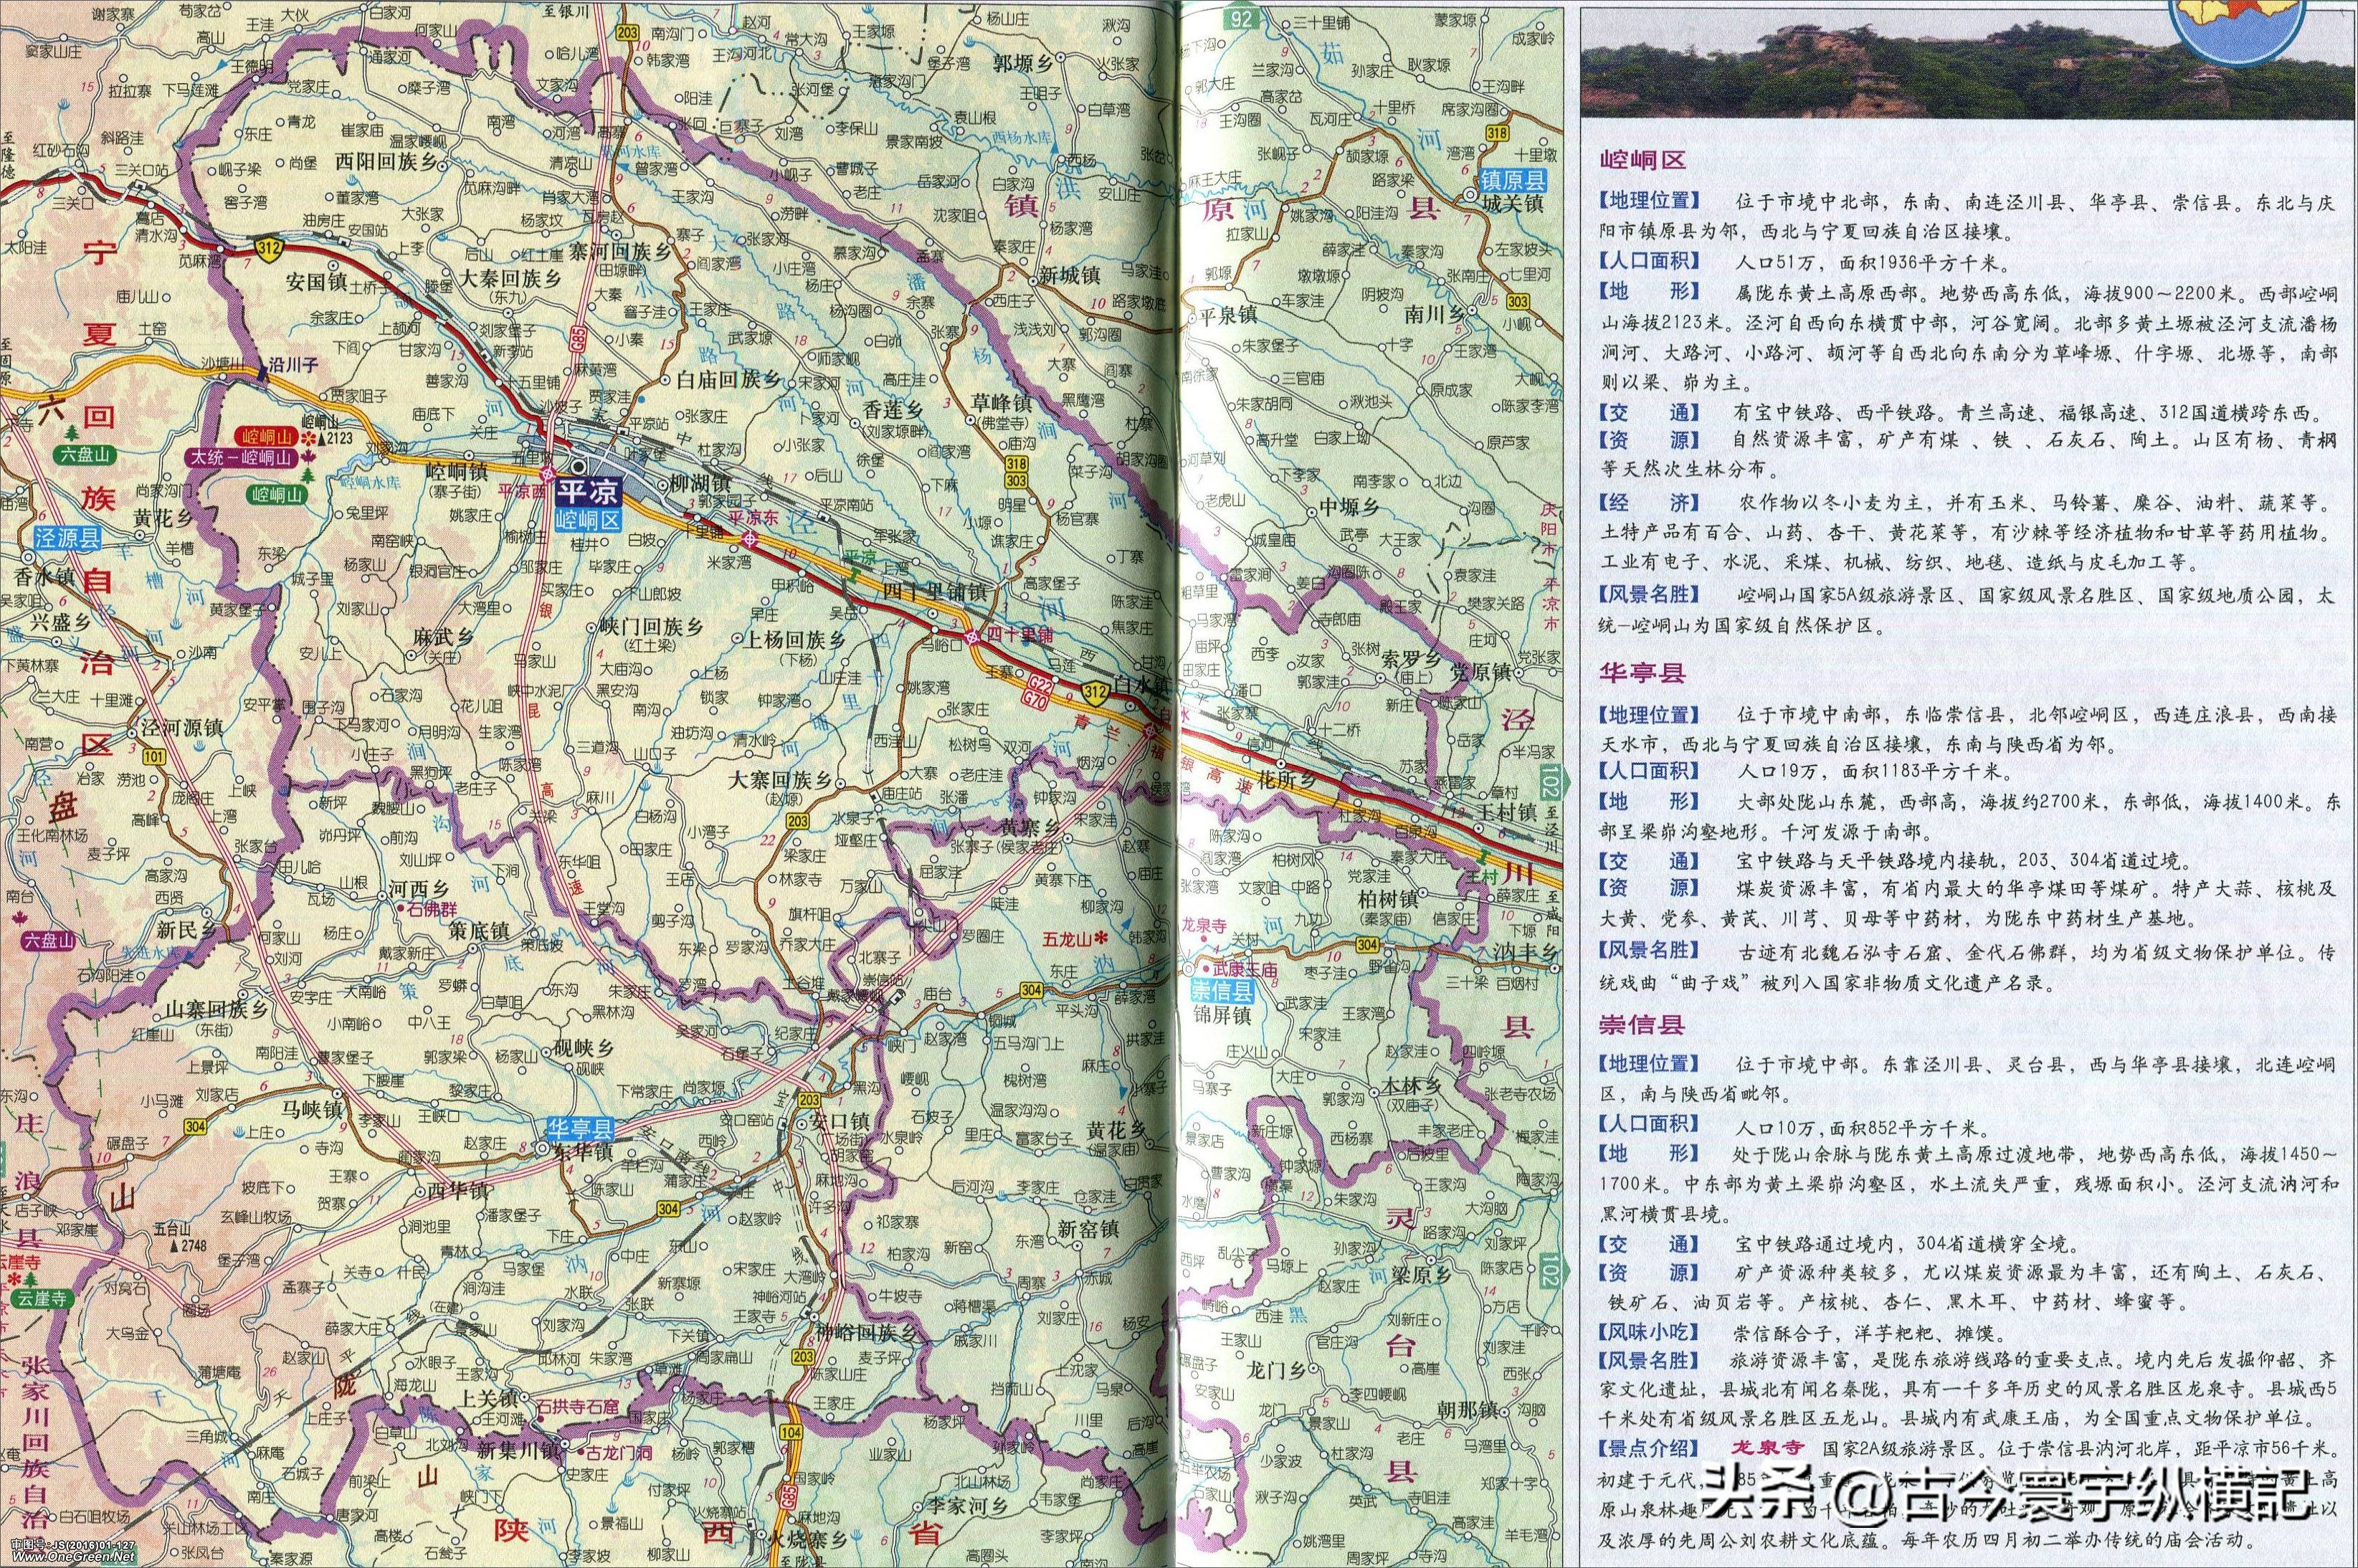
Task: Select the red star marker for 五龙山
Action: 1103,938
